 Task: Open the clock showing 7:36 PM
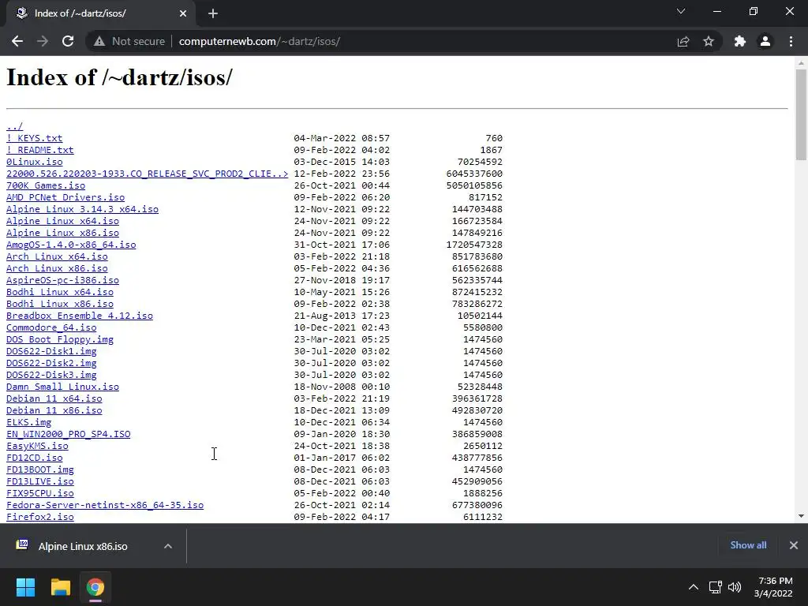point(773,587)
